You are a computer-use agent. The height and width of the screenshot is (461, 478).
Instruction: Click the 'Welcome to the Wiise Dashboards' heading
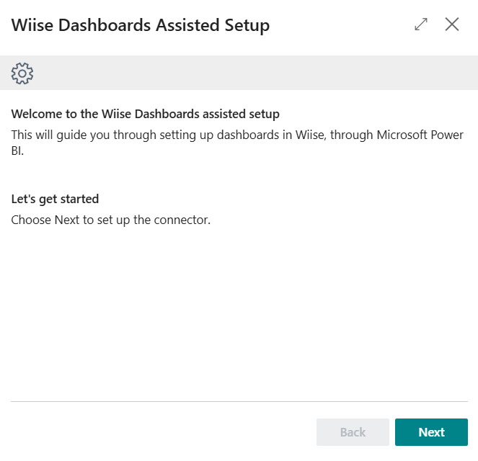[x=146, y=114]
